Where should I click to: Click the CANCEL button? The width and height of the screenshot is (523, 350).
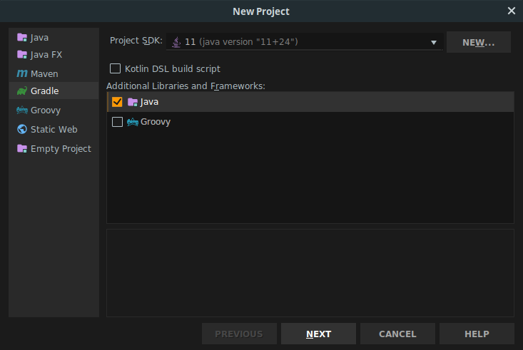[x=397, y=334]
